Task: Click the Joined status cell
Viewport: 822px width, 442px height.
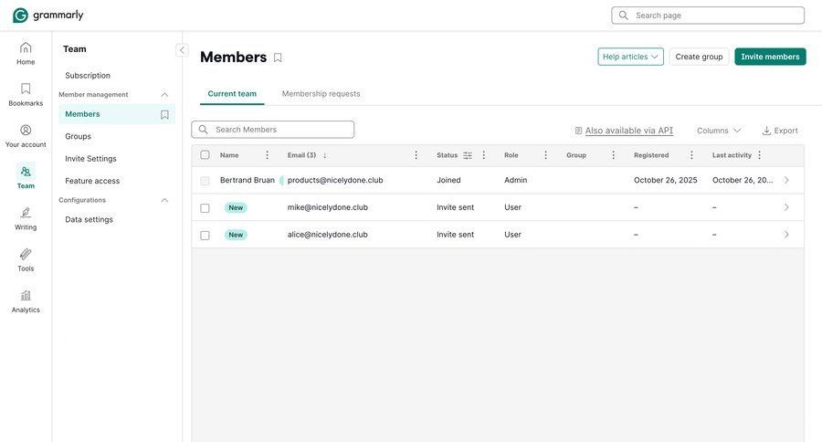Action: click(448, 180)
